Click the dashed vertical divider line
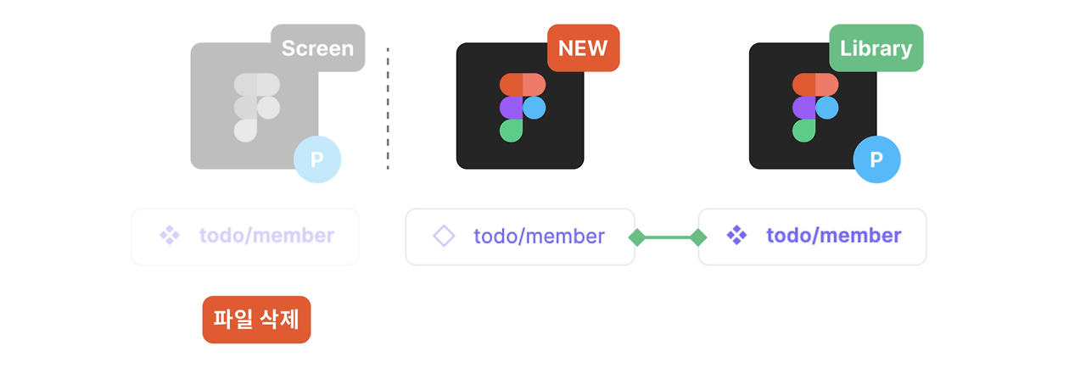 tap(388, 109)
